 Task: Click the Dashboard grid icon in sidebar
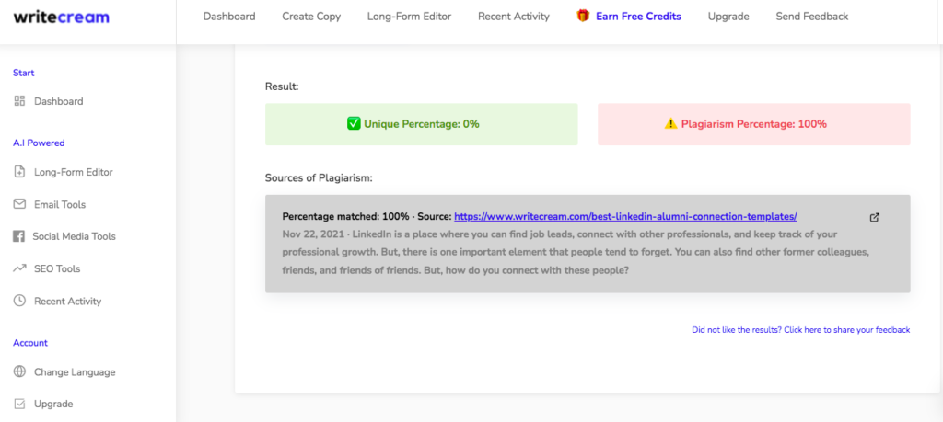[19, 101]
